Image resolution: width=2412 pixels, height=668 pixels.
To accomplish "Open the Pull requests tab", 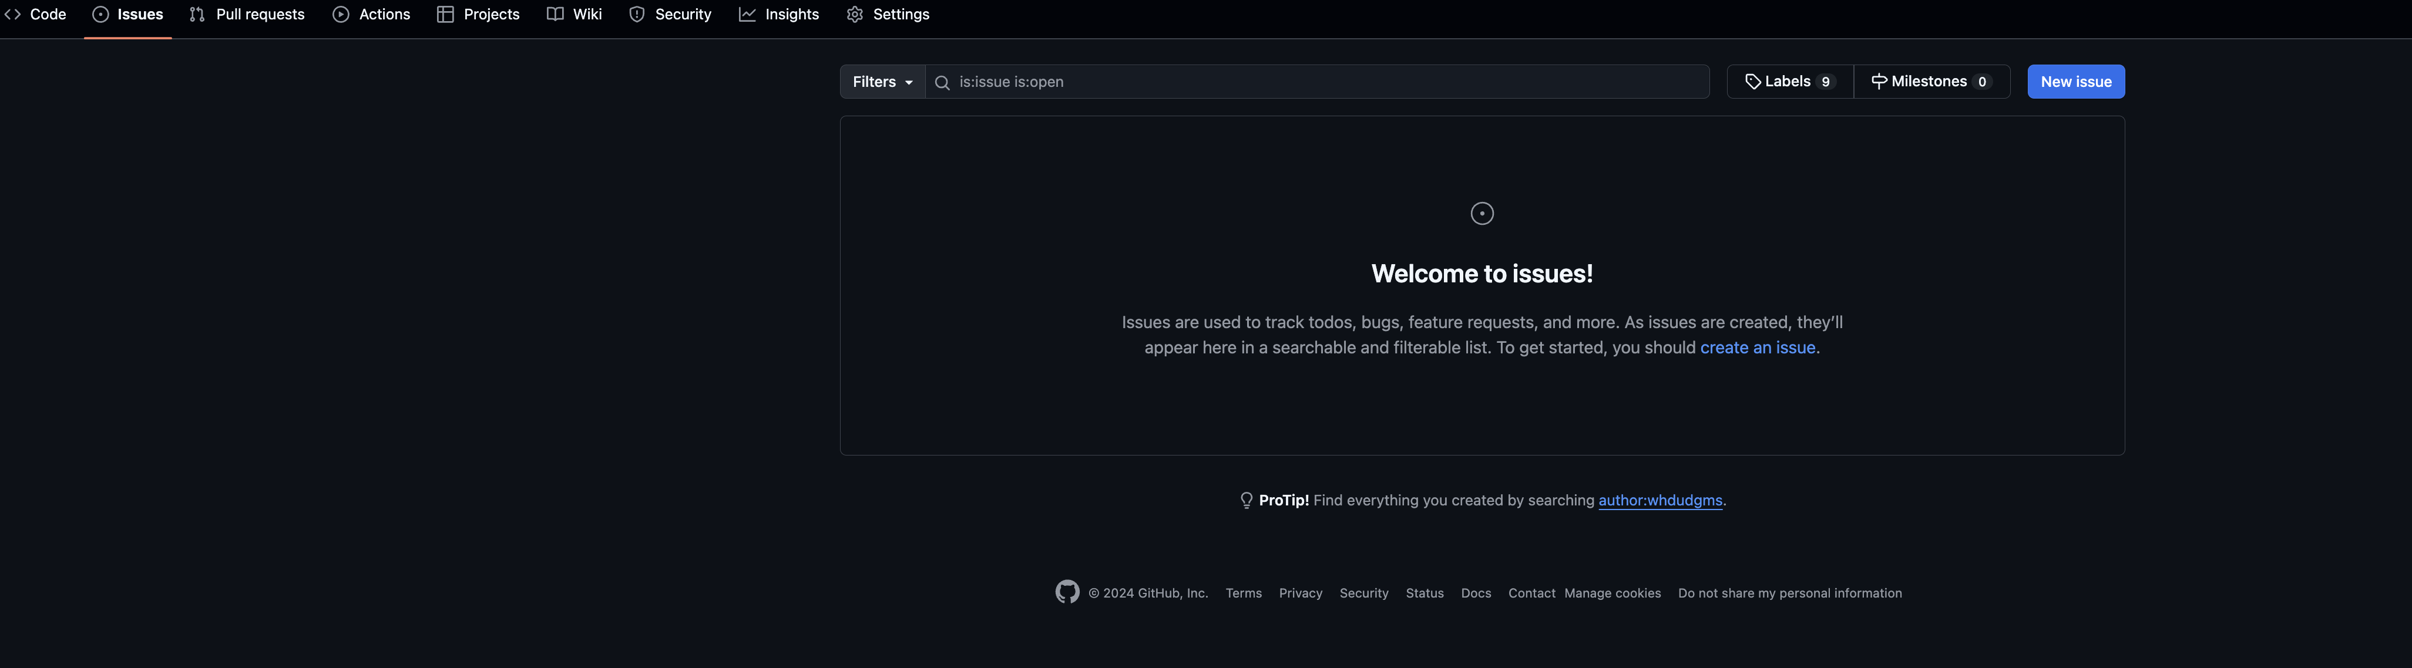I will point(247,14).
